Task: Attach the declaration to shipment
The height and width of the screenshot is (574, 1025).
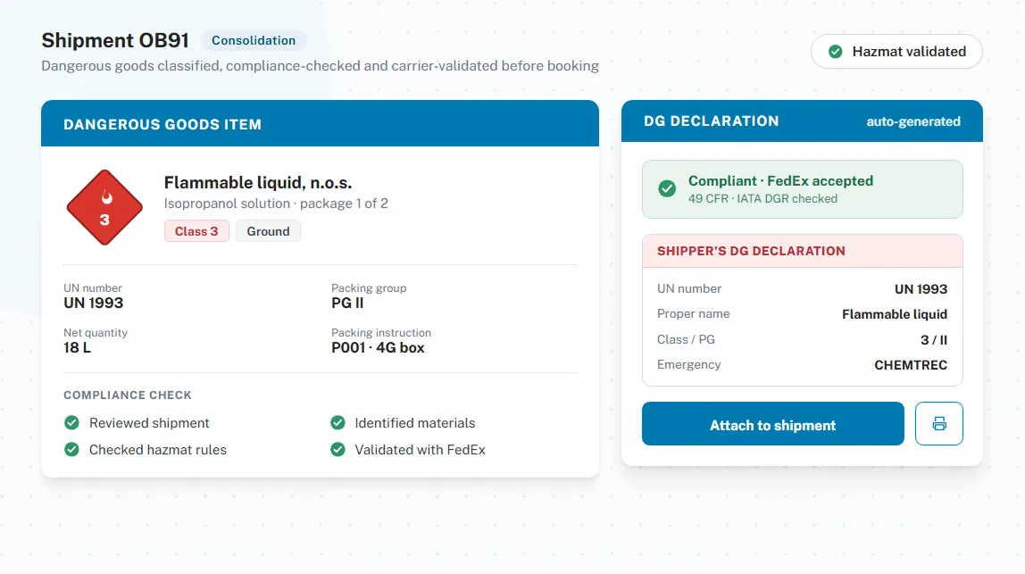Action: 772,424
